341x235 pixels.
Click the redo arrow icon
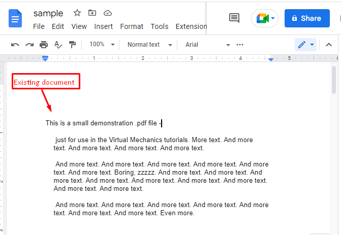coord(29,45)
